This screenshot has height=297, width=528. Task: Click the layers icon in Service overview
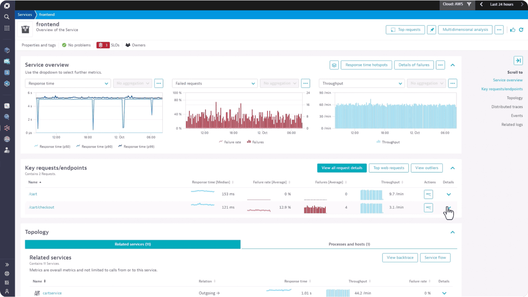[x=334, y=65]
